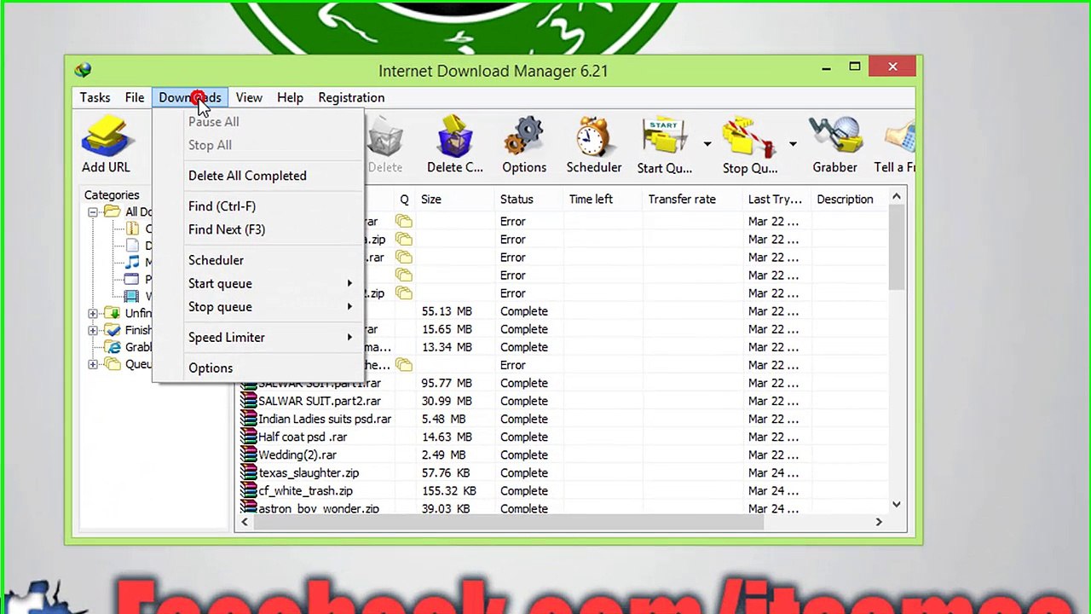Select the 5.48 MB size cell

tap(443, 419)
